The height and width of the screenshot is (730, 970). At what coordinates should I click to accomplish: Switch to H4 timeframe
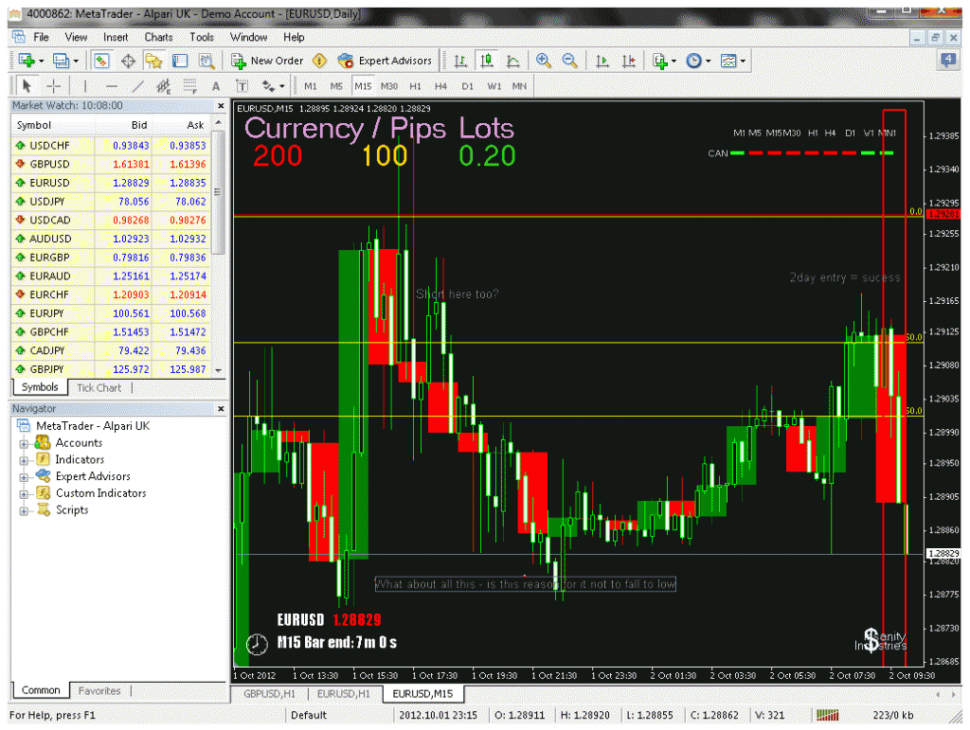pos(440,86)
